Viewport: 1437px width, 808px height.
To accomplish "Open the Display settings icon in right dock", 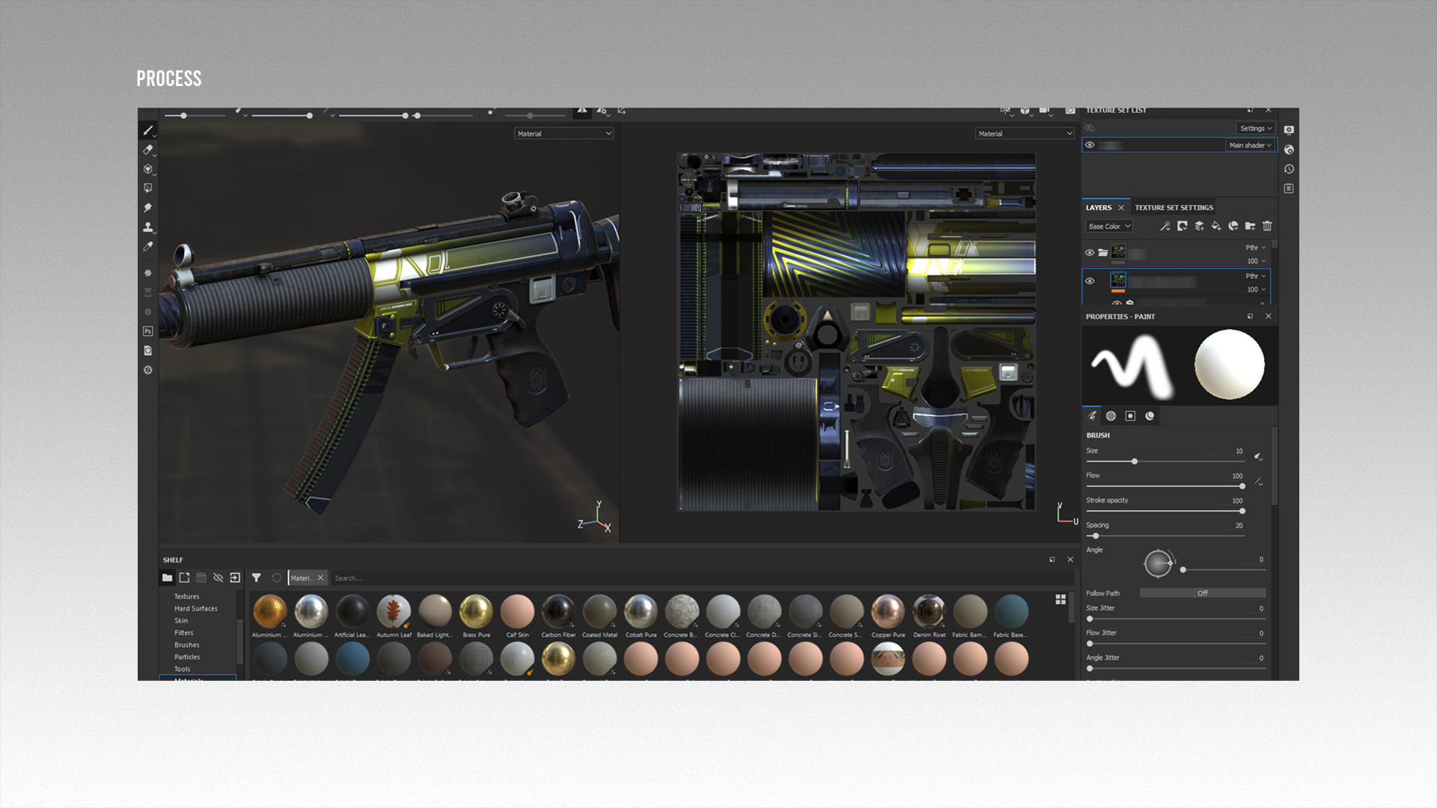I will [x=1289, y=130].
